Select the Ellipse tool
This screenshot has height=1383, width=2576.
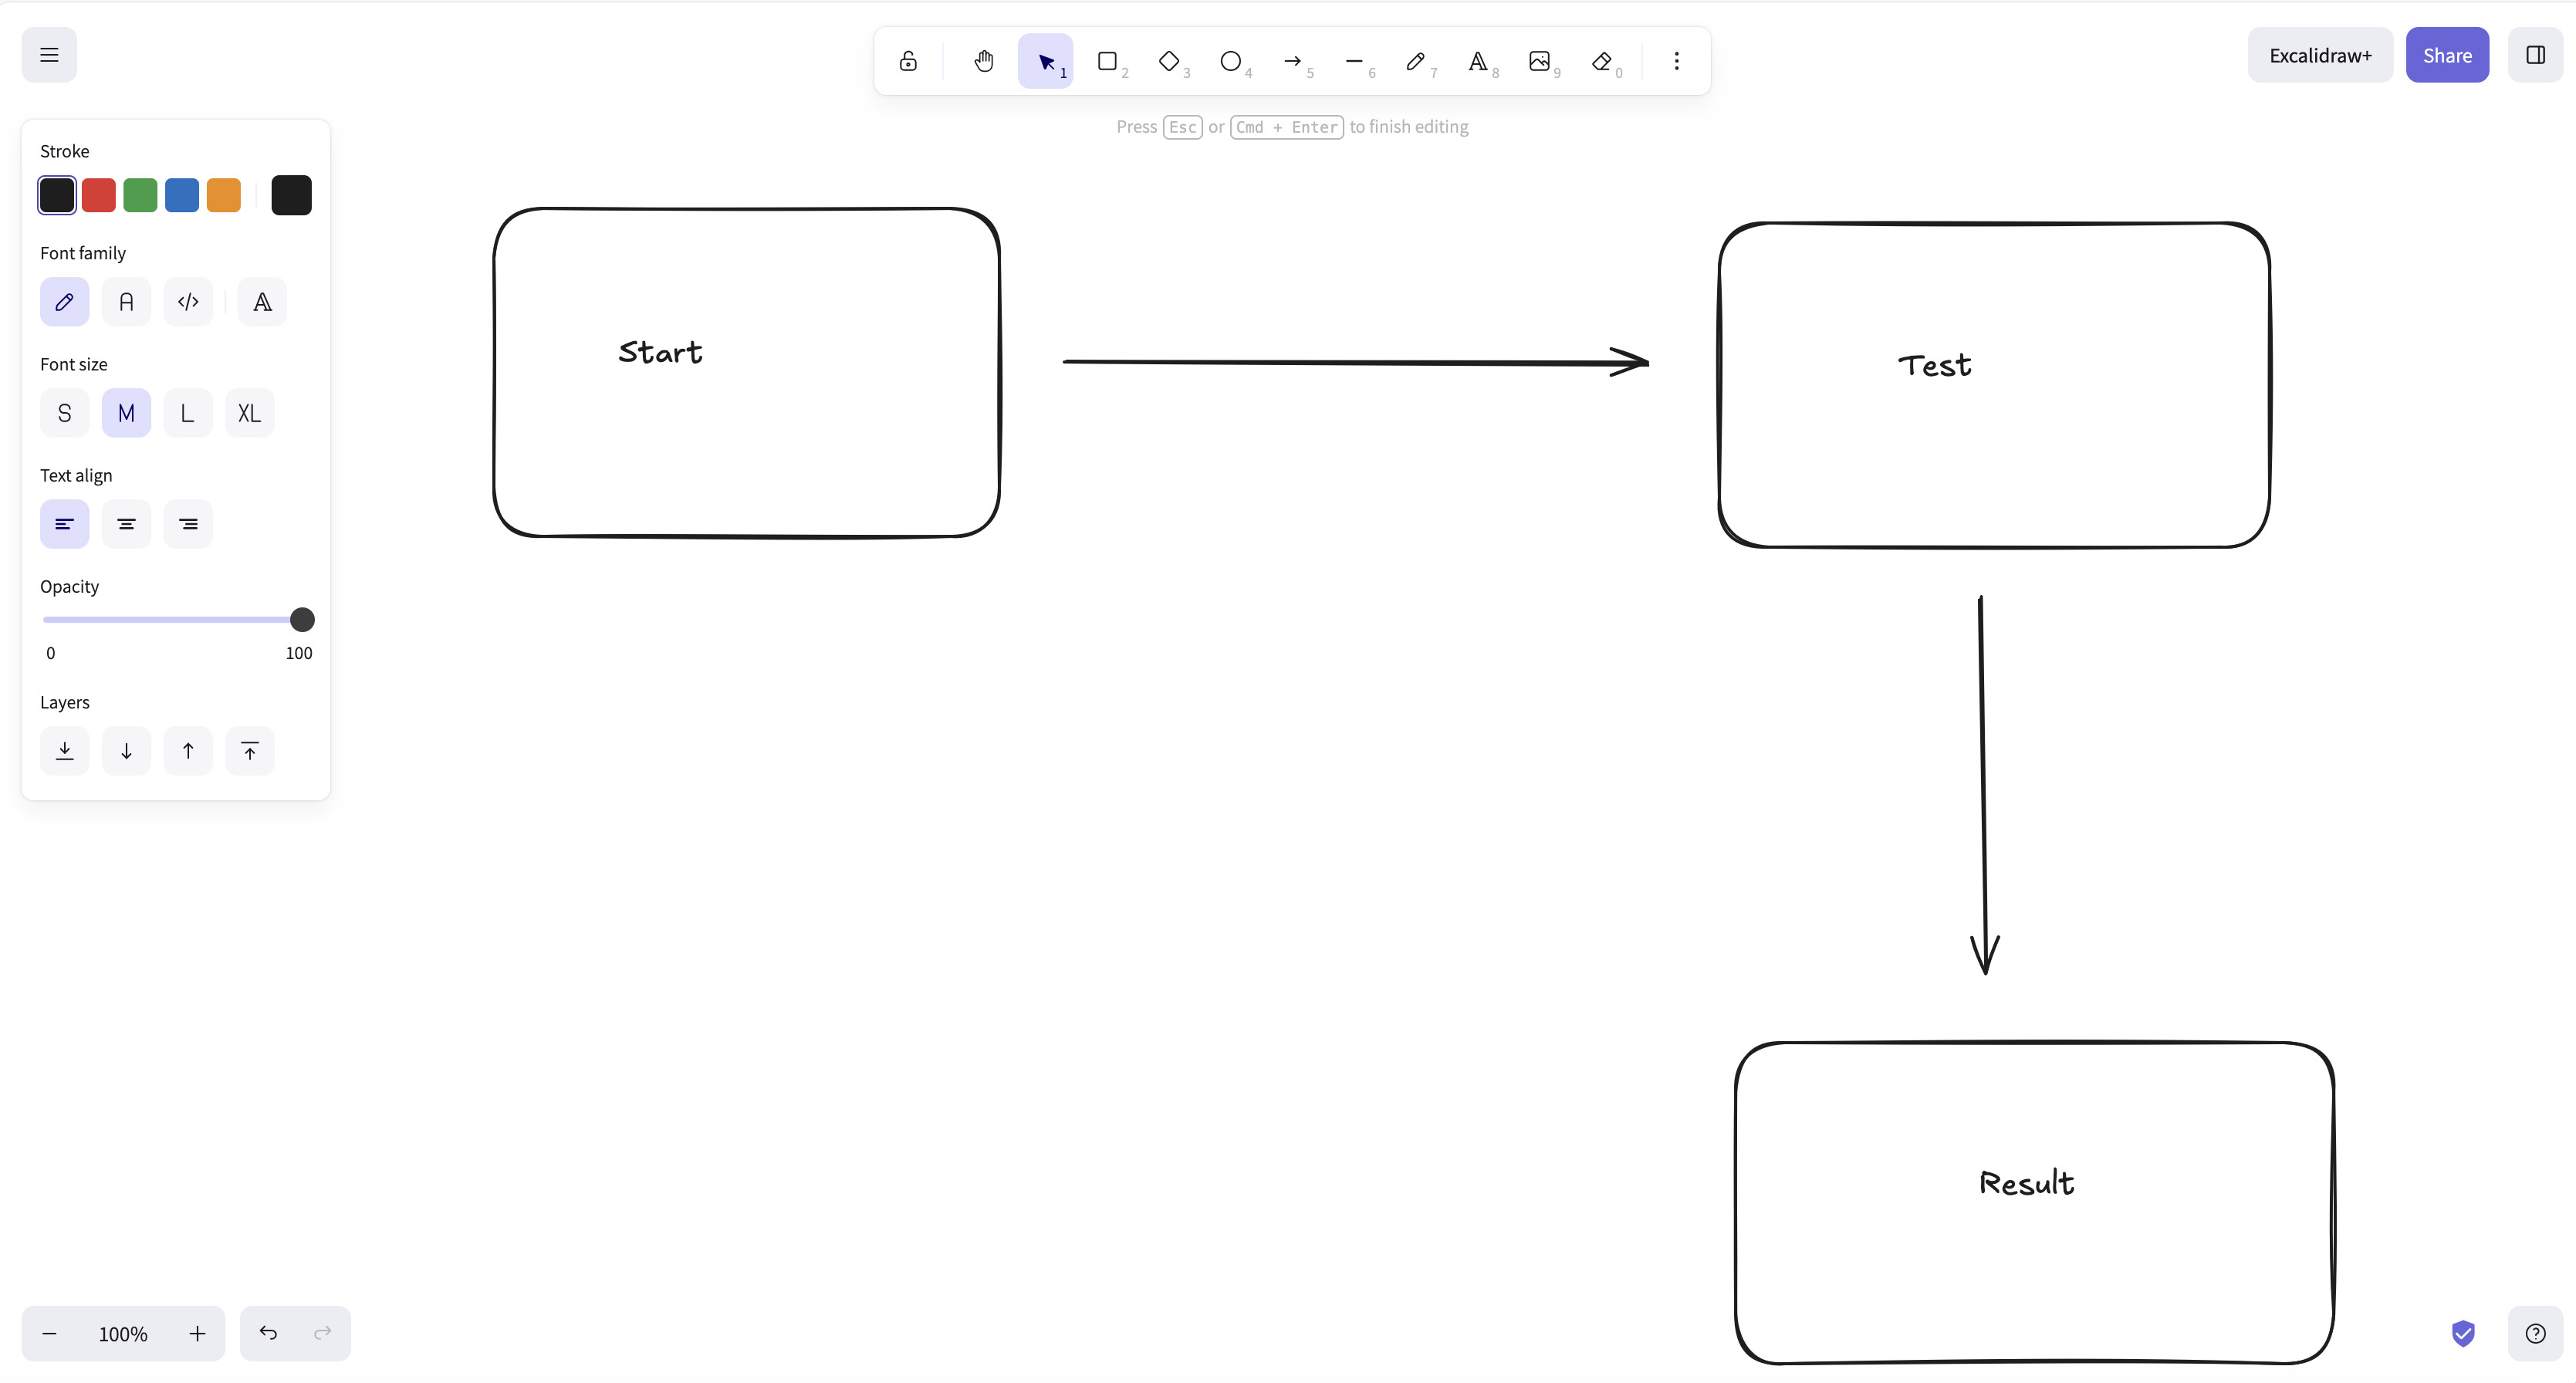pos(1231,61)
